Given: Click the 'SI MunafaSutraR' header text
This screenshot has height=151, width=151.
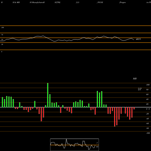Looking at the screenshot, I should (37, 2).
